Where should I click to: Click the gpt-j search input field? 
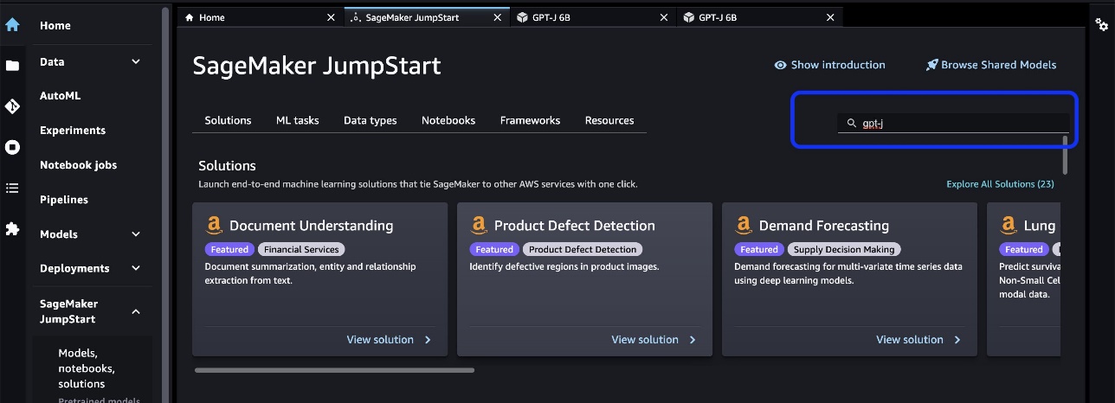(953, 124)
